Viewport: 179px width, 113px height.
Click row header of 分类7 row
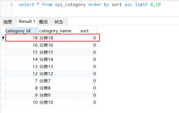pyautogui.click(x=3, y=81)
